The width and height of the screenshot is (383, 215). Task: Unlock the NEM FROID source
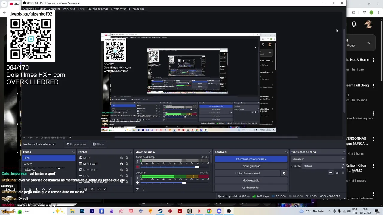127,170
